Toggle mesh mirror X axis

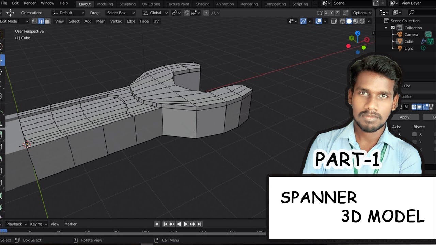coord(326,13)
